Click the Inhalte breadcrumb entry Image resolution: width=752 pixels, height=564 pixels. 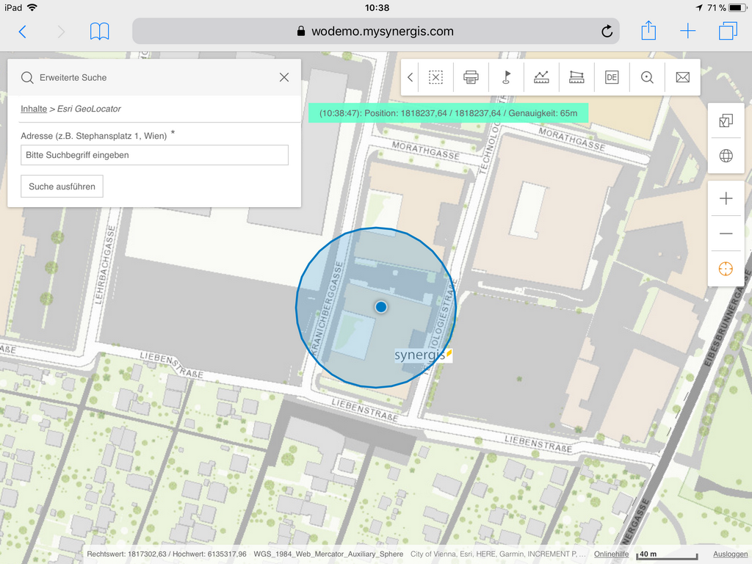(x=33, y=109)
